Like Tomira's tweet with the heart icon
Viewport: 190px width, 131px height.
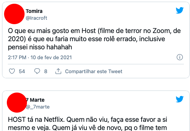coord(12,71)
